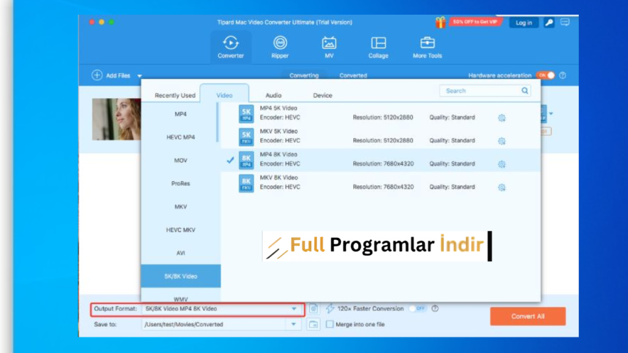This screenshot has width=628, height=353.
Task: Click the search magnifier icon
Action: tap(525, 91)
